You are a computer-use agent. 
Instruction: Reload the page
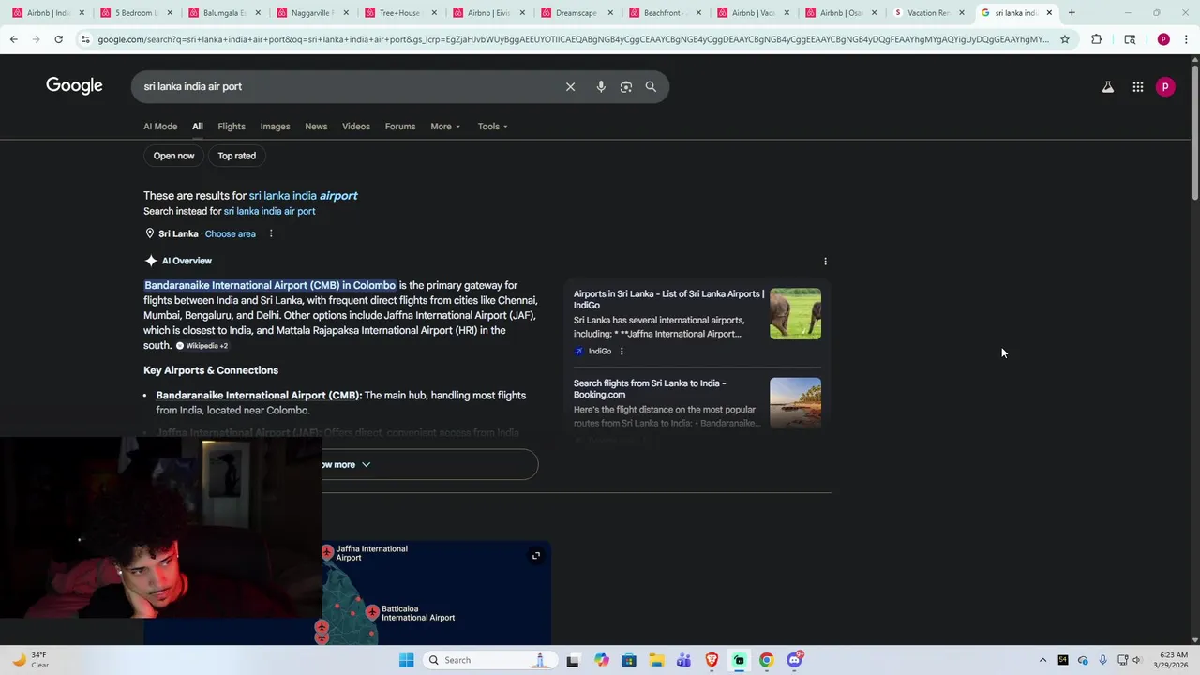pos(58,39)
